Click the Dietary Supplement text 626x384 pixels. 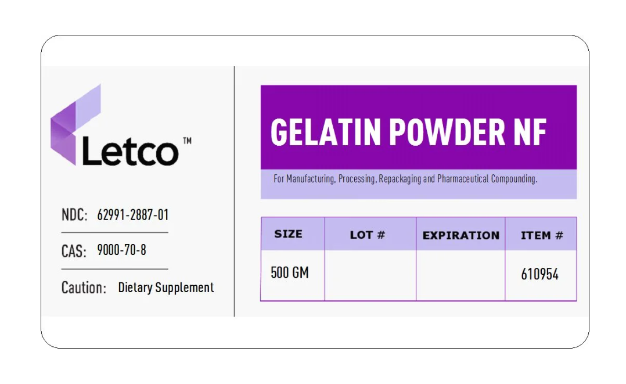pyautogui.click(x=166, y=288)
